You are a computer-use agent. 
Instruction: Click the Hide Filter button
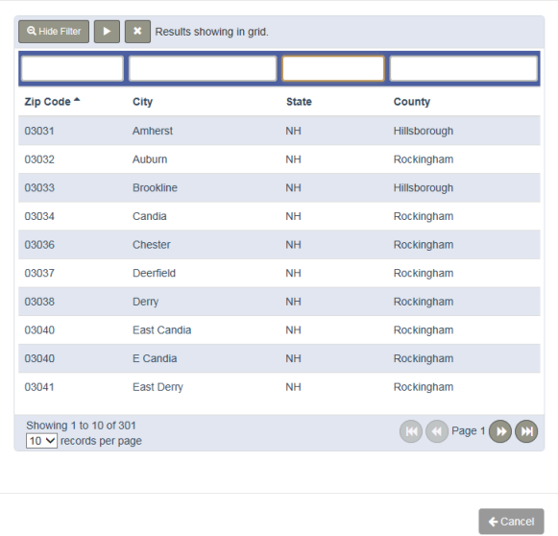point(54,32)
